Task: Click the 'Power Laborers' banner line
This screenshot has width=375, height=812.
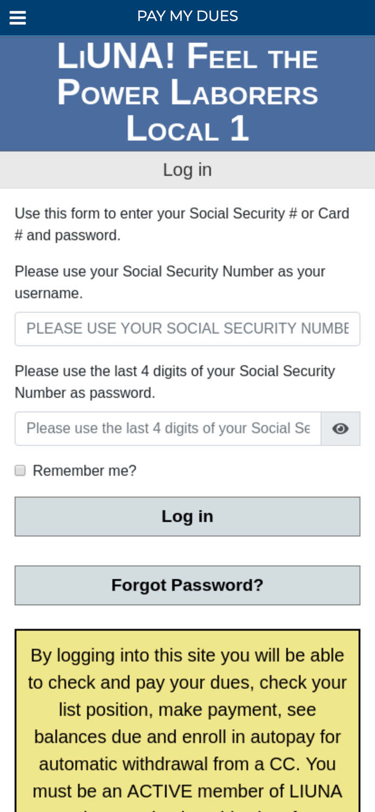Action: point(187,93)
